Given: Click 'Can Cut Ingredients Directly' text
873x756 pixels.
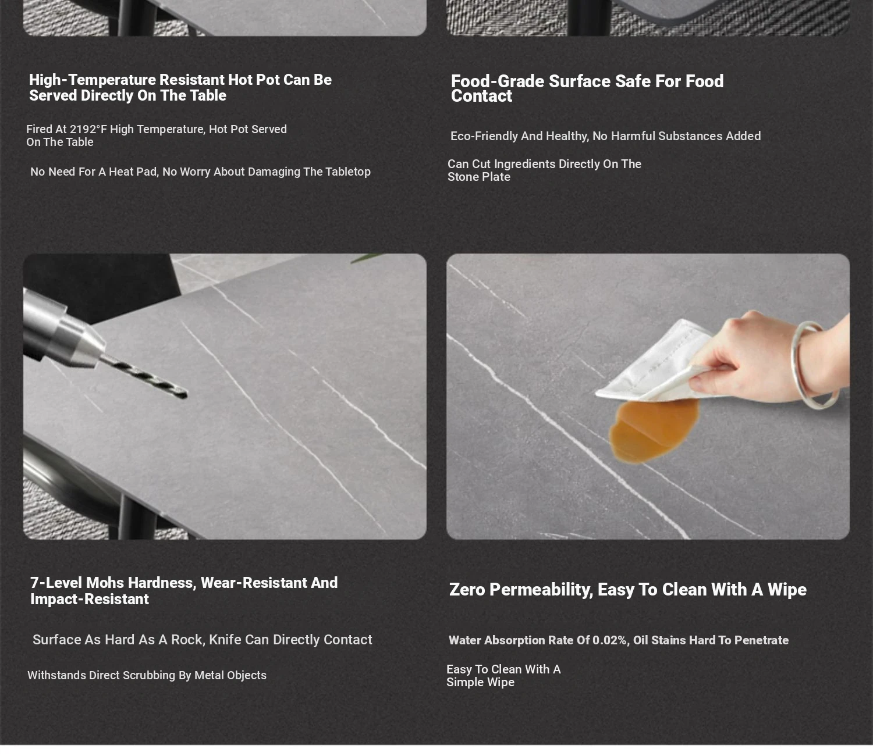Looking at the screenshot, I should (544, 170).
